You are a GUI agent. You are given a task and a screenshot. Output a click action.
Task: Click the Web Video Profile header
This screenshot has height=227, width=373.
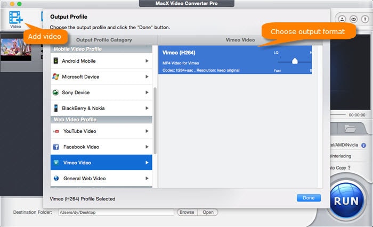pos(101,120)
